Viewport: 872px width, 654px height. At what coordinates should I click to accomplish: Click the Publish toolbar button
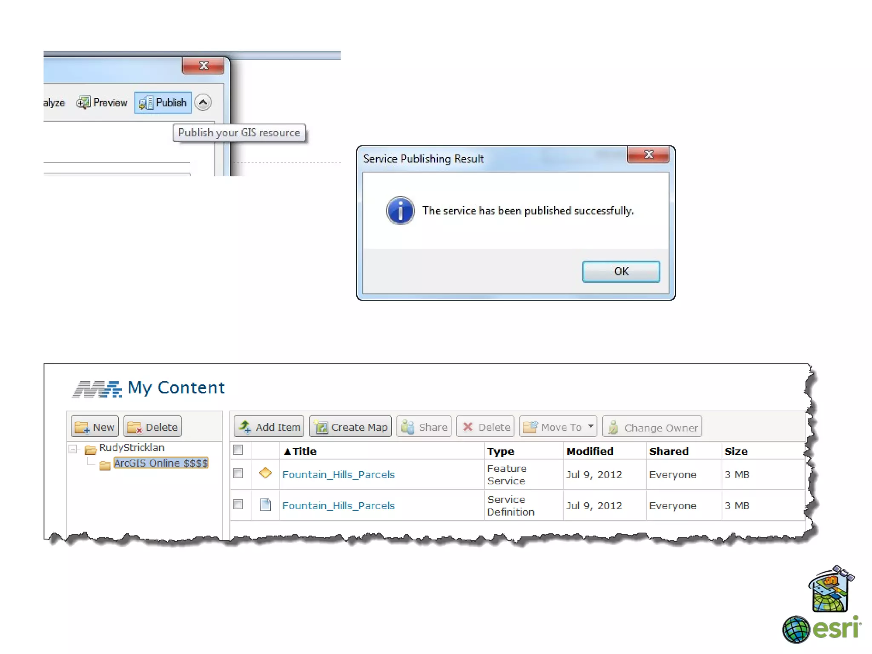[163, 103]
